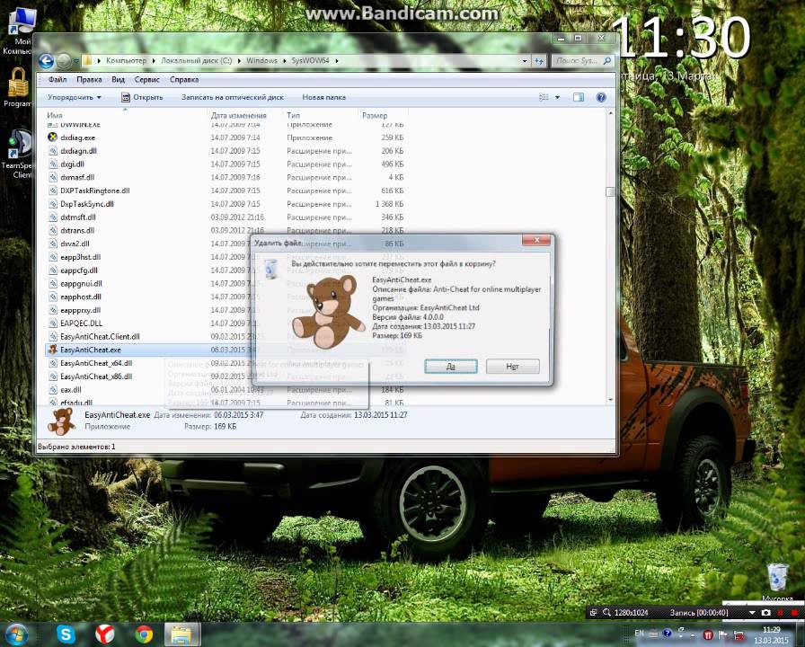Cancel deletion with the Нет button
The height and width of the screenshot is (647, 805).
click(512, 366)
